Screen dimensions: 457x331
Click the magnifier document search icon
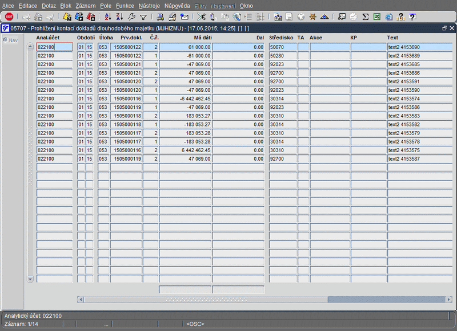pyautogui.click(x=236, y=17)
